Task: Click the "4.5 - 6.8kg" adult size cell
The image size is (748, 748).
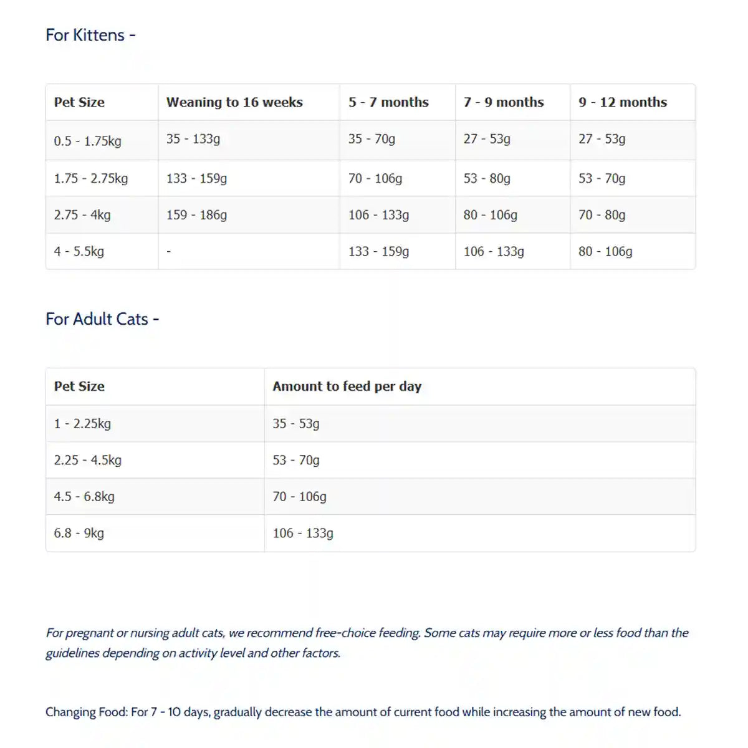Action: coord(84,497)
